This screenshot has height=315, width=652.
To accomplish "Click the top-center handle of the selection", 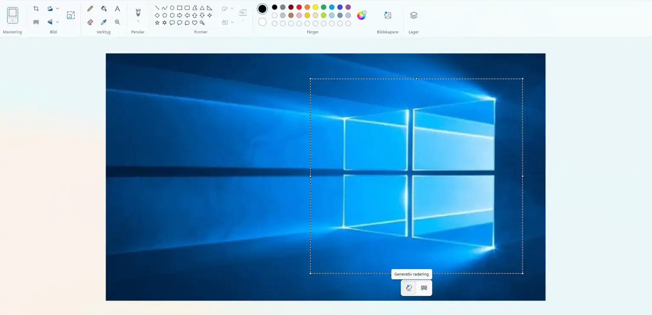I will tap(416, 79).
